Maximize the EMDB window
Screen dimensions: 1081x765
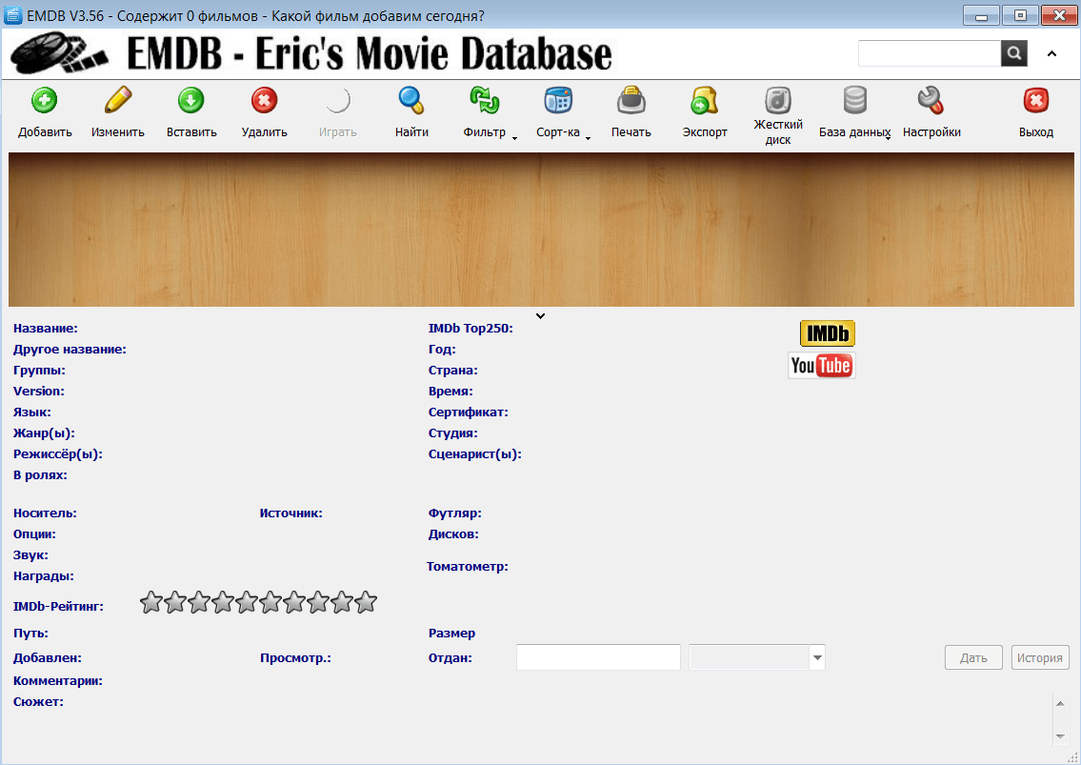[x=1020, y=15]
